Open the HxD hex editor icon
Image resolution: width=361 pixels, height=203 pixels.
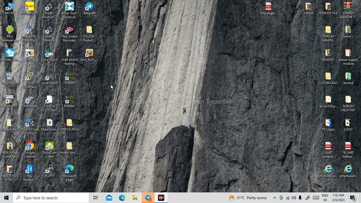coord(30,55)
